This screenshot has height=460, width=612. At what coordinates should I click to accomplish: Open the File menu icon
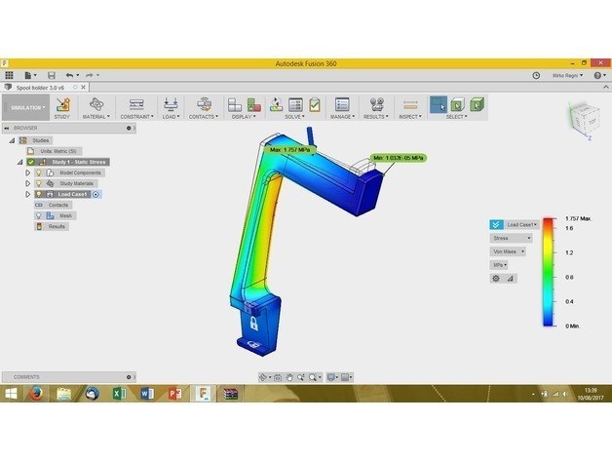point(30,75)
